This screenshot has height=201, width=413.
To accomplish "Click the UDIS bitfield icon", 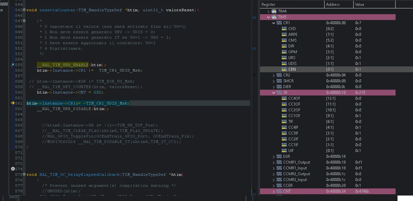I will pos(284,64).
